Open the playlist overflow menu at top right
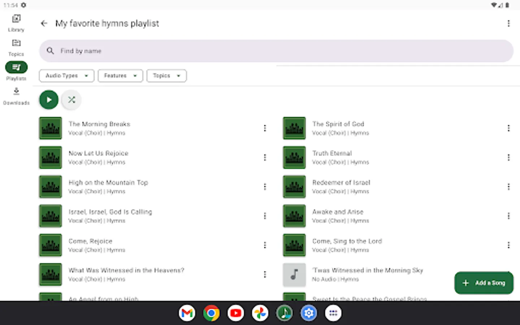This screenshot has height=325, width=520. [508, 23]
